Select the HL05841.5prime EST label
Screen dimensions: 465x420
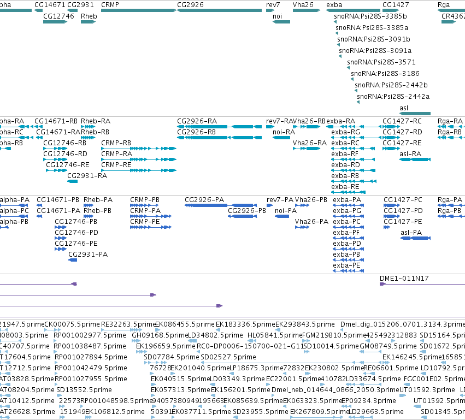[x=275, y=335]
